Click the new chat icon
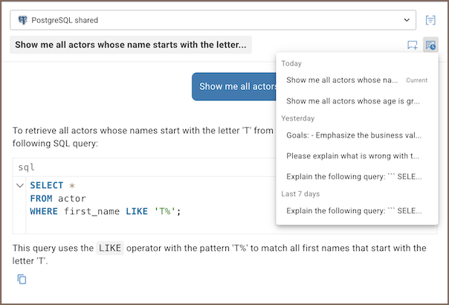The height and width of the screenshot is (305, 449). [413, 45]
